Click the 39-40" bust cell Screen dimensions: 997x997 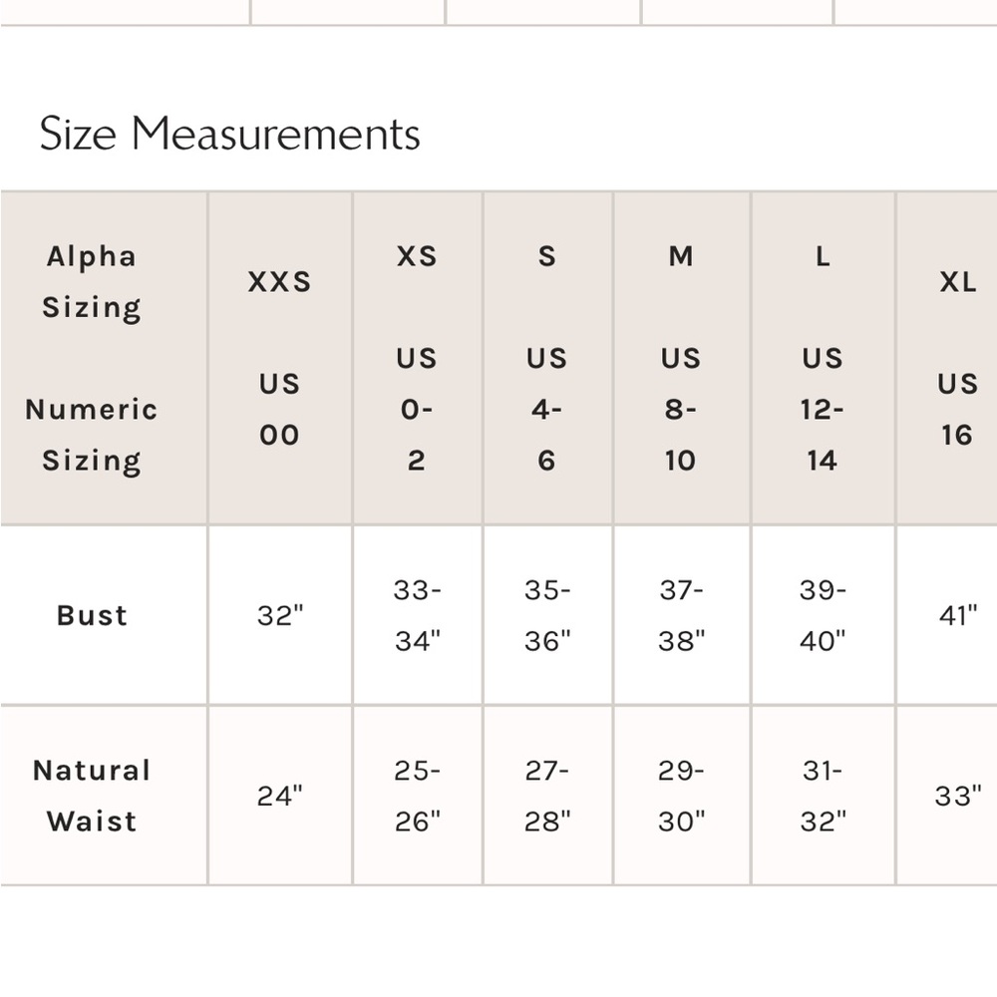point(823,615)
